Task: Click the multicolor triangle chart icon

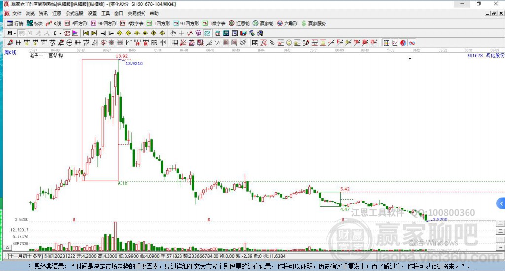Action: (75, 33)
